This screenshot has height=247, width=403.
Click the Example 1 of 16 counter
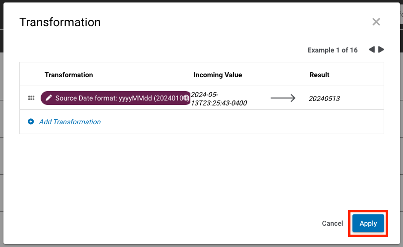pos(332,50)
